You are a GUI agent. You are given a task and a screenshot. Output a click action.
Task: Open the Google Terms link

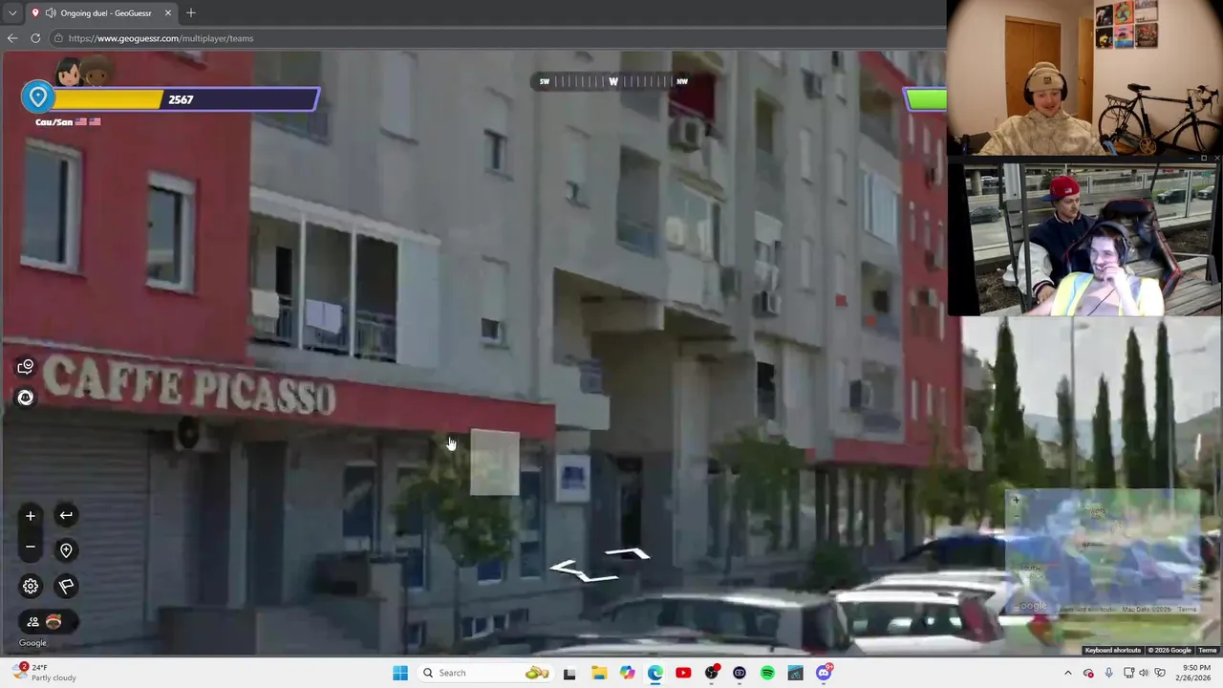coord(1208,651)
